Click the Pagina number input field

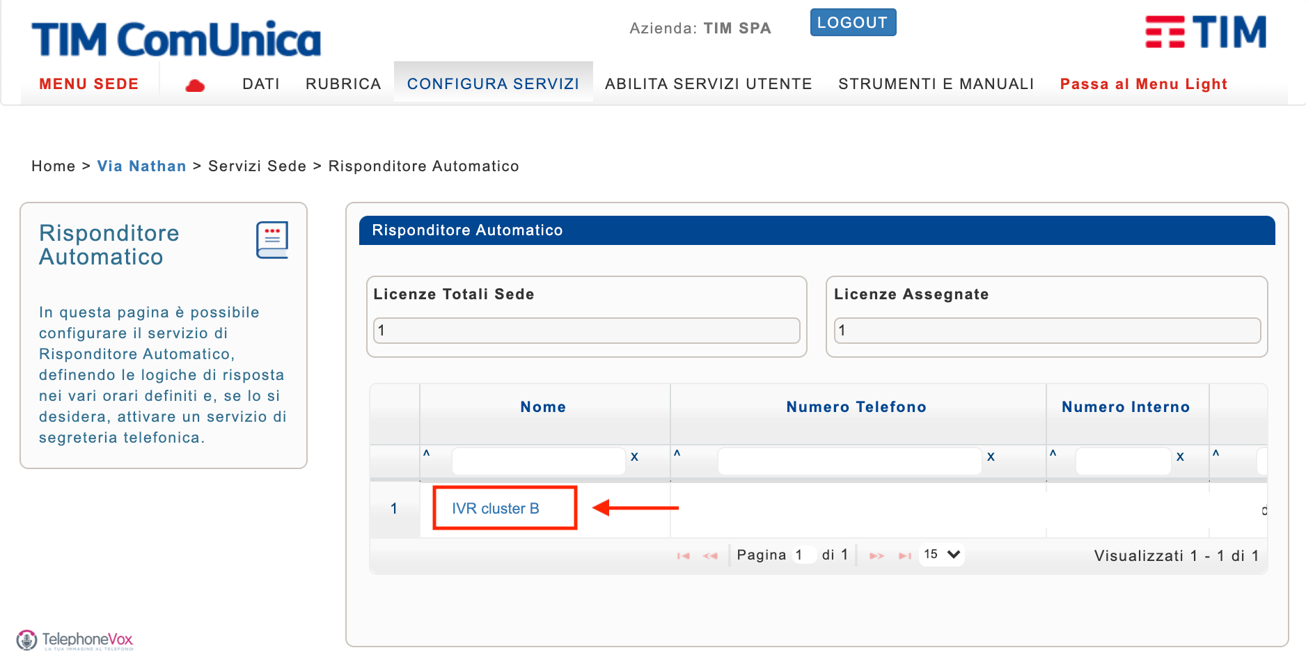coord(803,555)
